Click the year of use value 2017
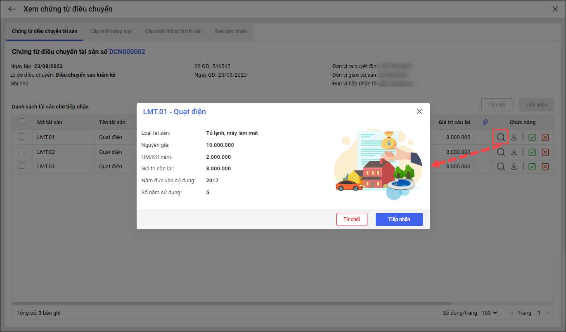Image resolution: width=566 pixels, height=332 pixels. pyautogui.click(x=213, y=181)
